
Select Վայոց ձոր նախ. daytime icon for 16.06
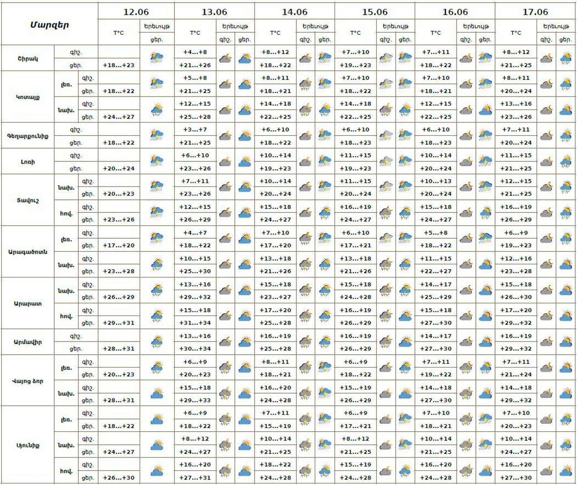(486, 394)
